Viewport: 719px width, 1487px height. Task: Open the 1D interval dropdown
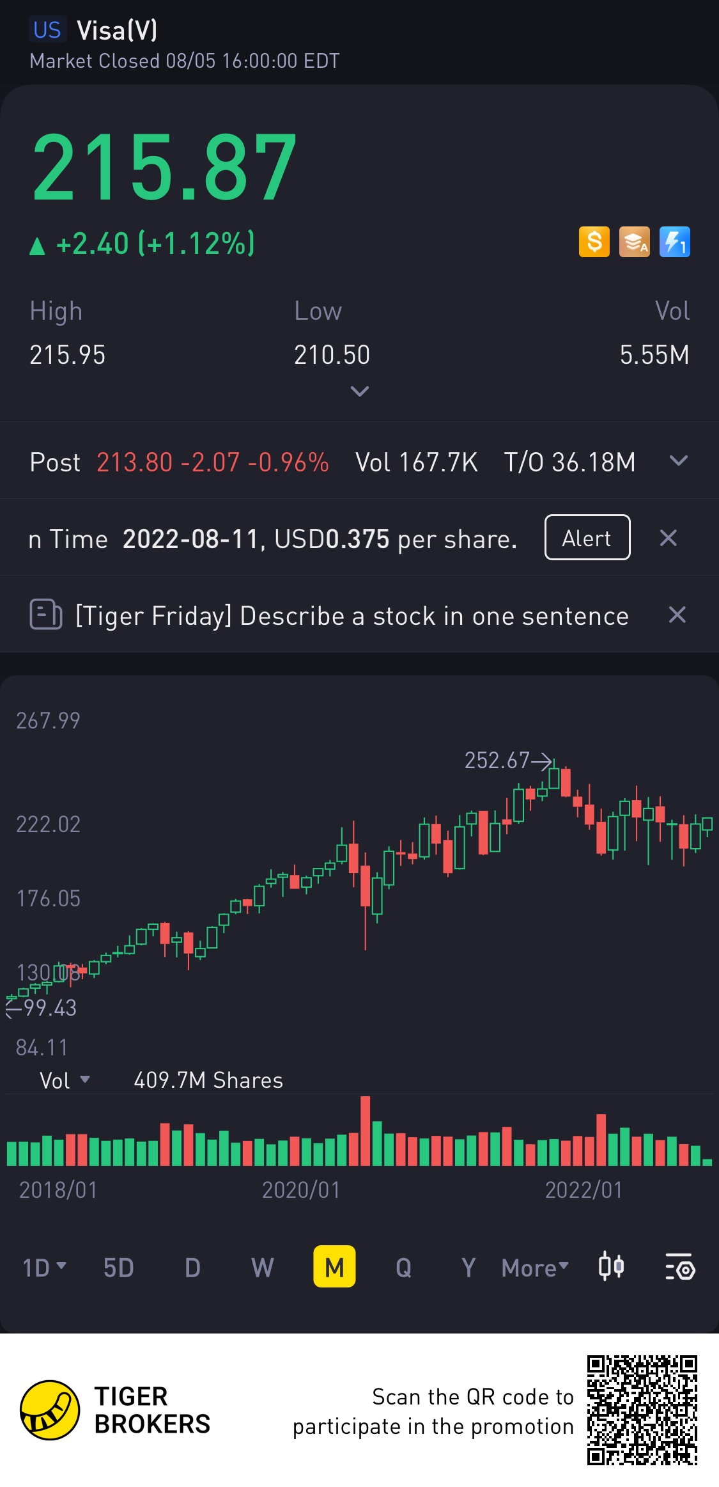pyautogui.click(x=44, y=1267)
